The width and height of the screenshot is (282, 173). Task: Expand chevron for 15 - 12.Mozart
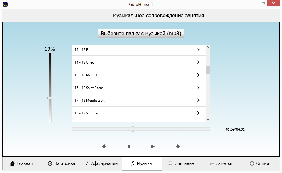coord(198,75)
